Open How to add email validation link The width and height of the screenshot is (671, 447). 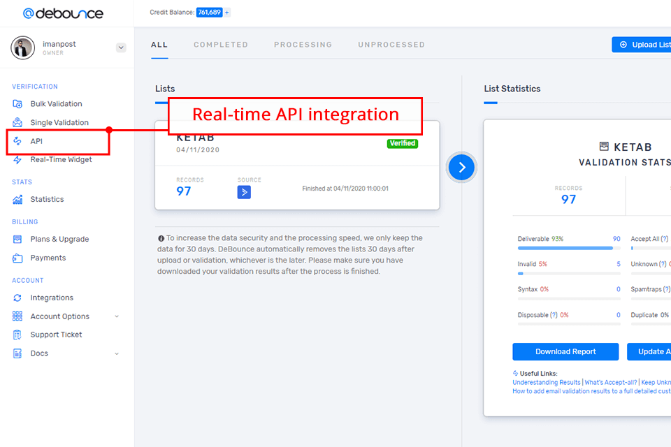(592, 391)
